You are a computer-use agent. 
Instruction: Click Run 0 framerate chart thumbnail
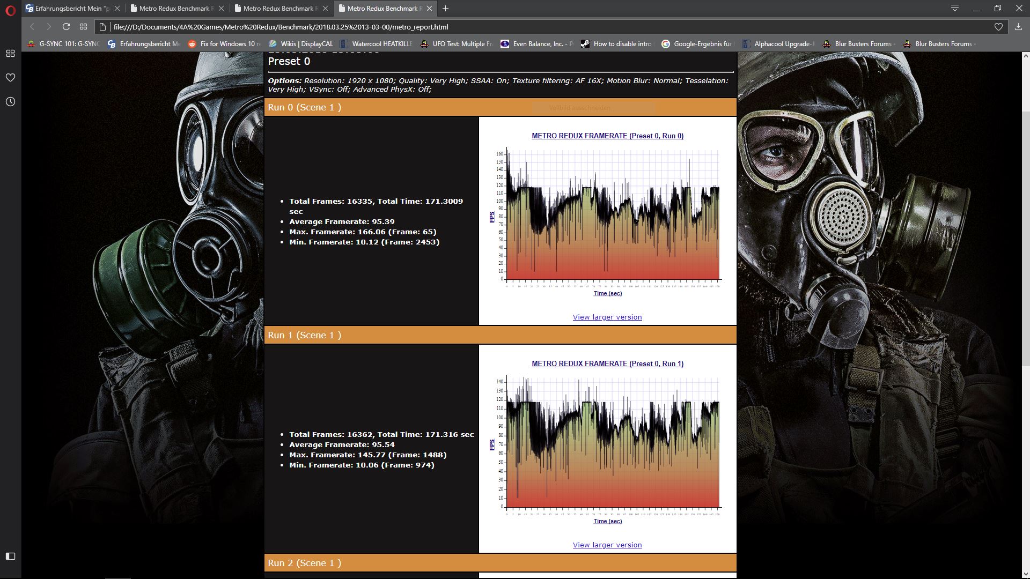(607, 220)
